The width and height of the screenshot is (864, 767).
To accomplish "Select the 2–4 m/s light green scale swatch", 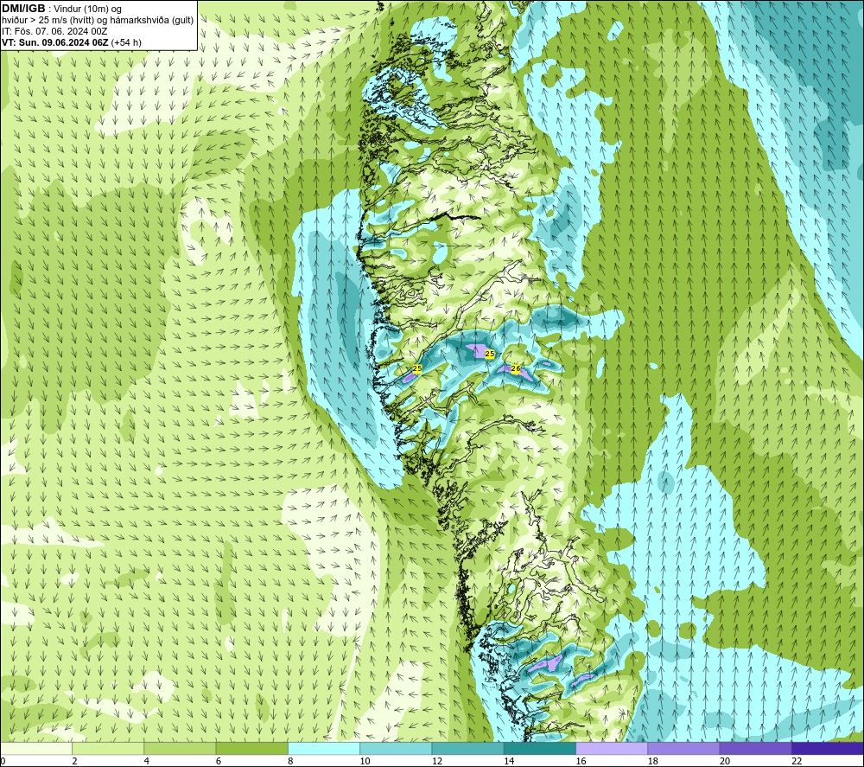I will click(108, 748).
